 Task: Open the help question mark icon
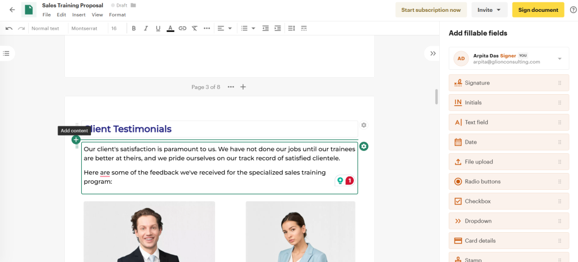[x=573, y=10]
